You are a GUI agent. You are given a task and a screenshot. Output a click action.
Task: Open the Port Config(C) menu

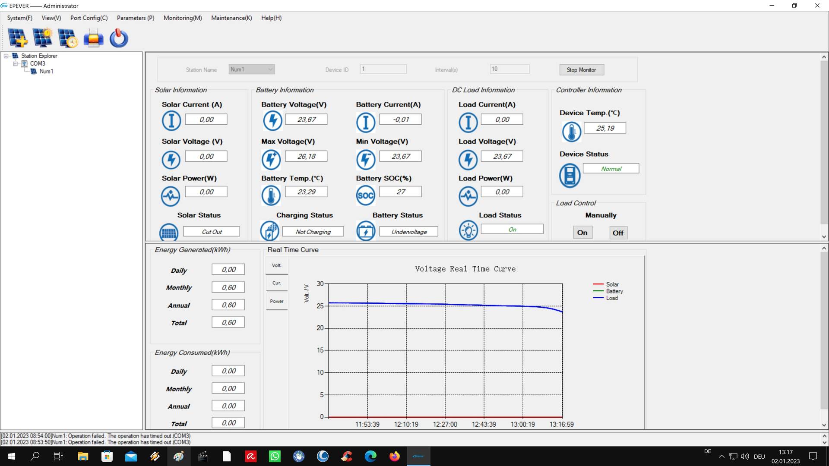[89, 18]
